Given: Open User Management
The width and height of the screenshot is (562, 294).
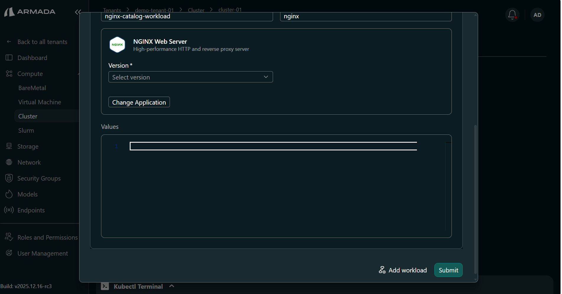Looking at the screenshot, I should point(43,253).
